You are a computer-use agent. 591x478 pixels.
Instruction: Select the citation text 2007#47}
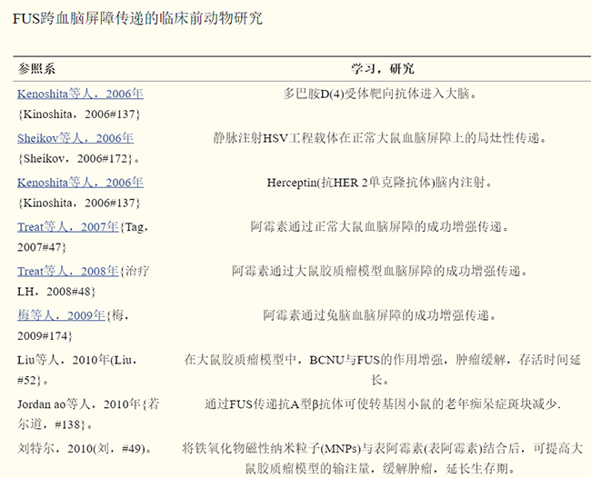coord(42,247)
